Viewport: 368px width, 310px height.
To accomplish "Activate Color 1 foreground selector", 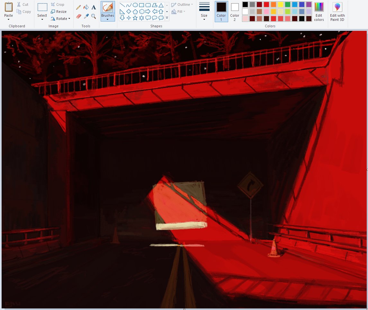I will pyautogui.click(x=221, y=12).
